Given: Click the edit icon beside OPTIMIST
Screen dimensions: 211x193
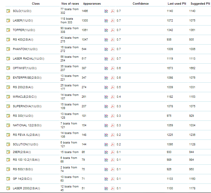Looking at the screenshot, I should click(x=8, y=68).
